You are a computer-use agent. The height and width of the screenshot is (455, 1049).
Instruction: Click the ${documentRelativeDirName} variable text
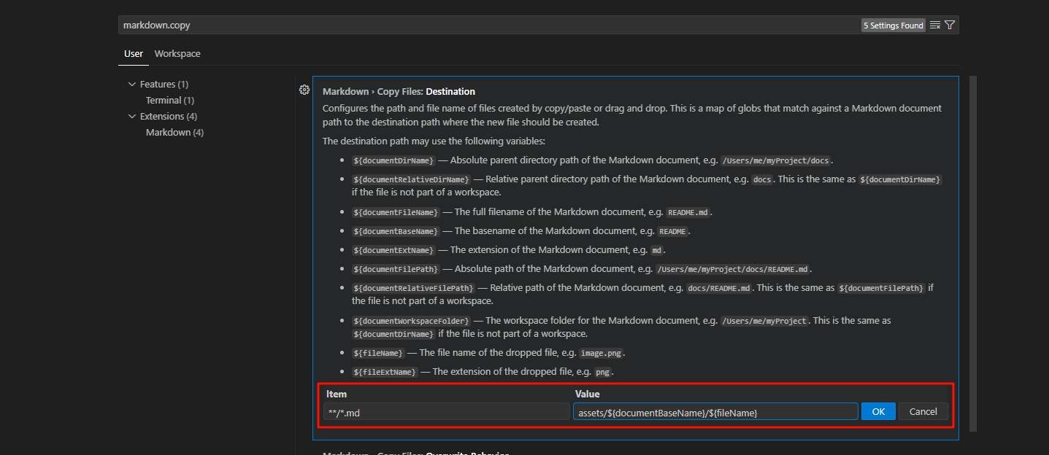411,179
